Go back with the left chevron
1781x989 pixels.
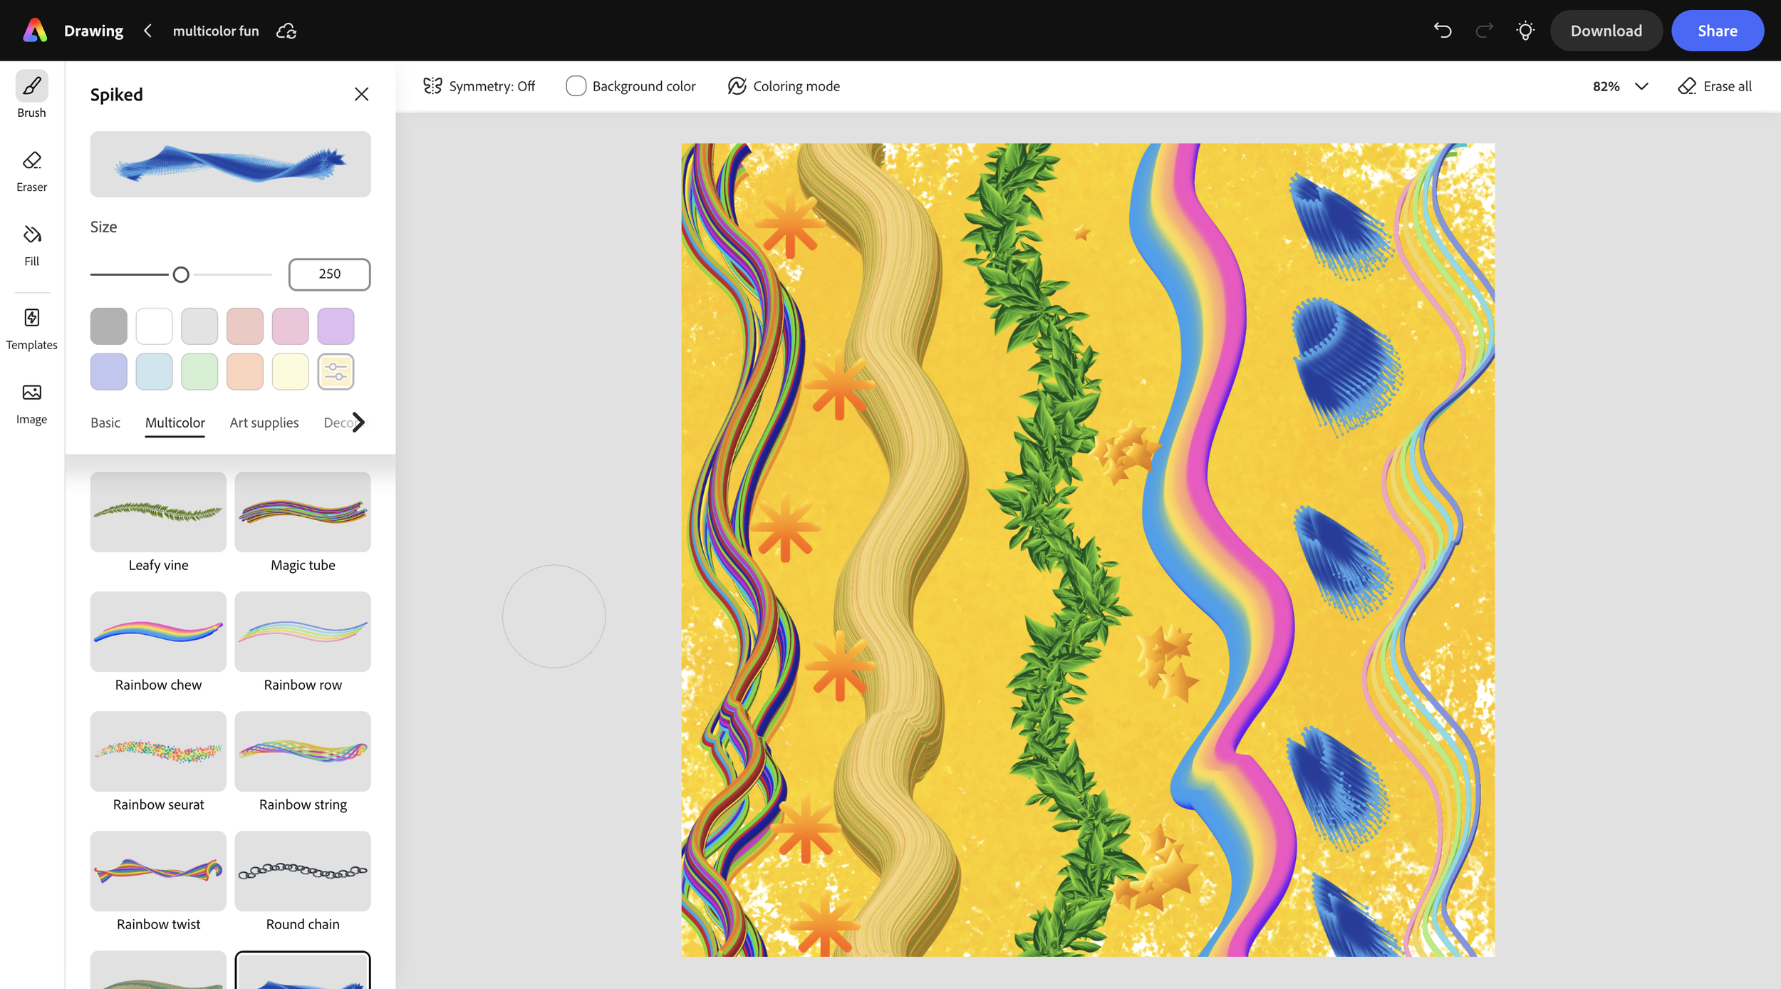pos(147,31)
